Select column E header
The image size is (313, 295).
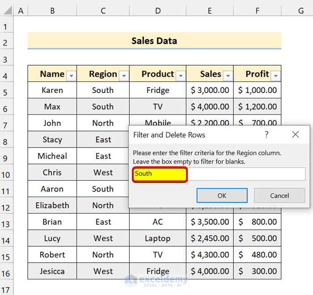click(210, 10)
